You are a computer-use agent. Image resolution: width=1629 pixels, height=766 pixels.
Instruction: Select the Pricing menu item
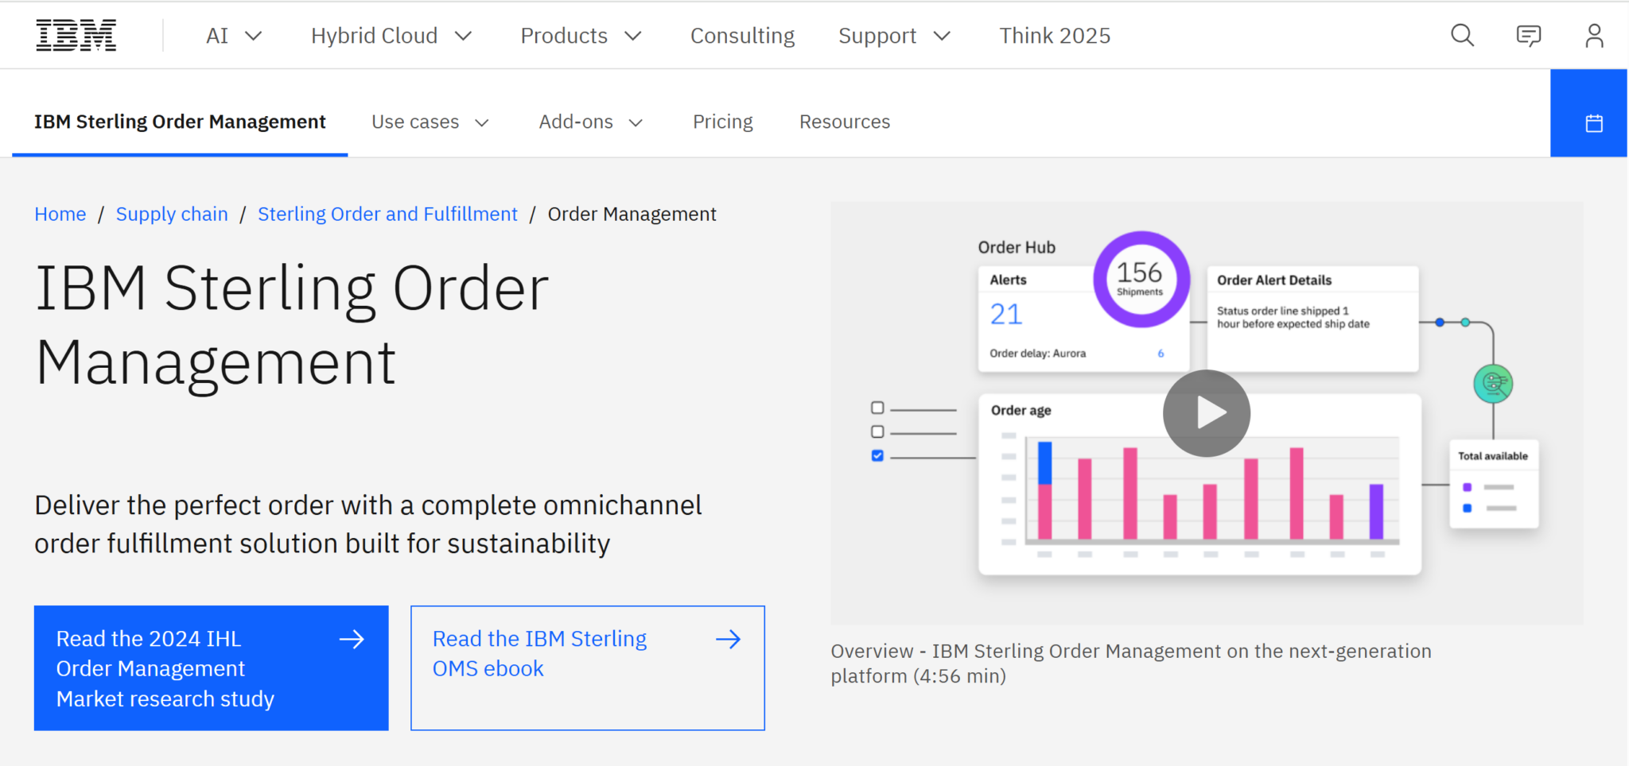click(722, 122)
